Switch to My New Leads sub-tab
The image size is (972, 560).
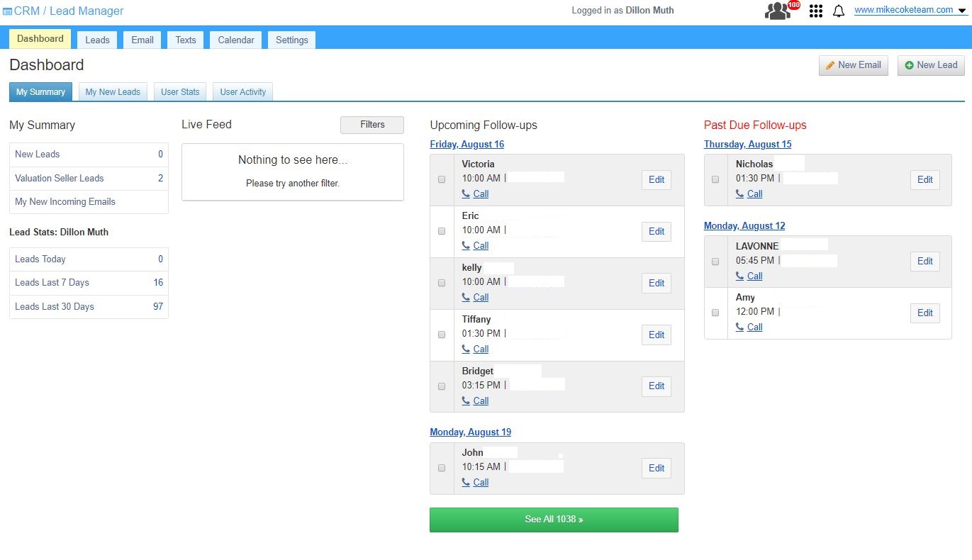tap(113, 92)
